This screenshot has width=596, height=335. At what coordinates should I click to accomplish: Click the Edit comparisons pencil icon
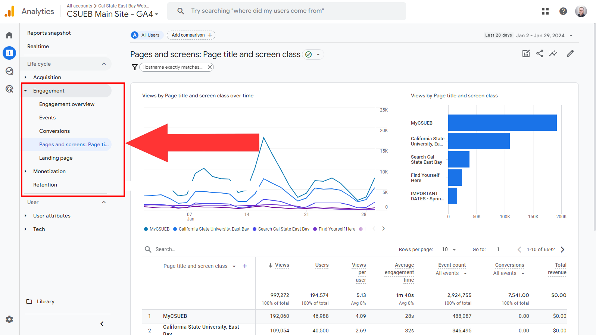tap(570, 53)
